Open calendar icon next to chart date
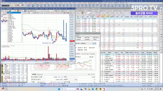Image resolution: width=163 pixels, height=91 pixels. (71, 11)
